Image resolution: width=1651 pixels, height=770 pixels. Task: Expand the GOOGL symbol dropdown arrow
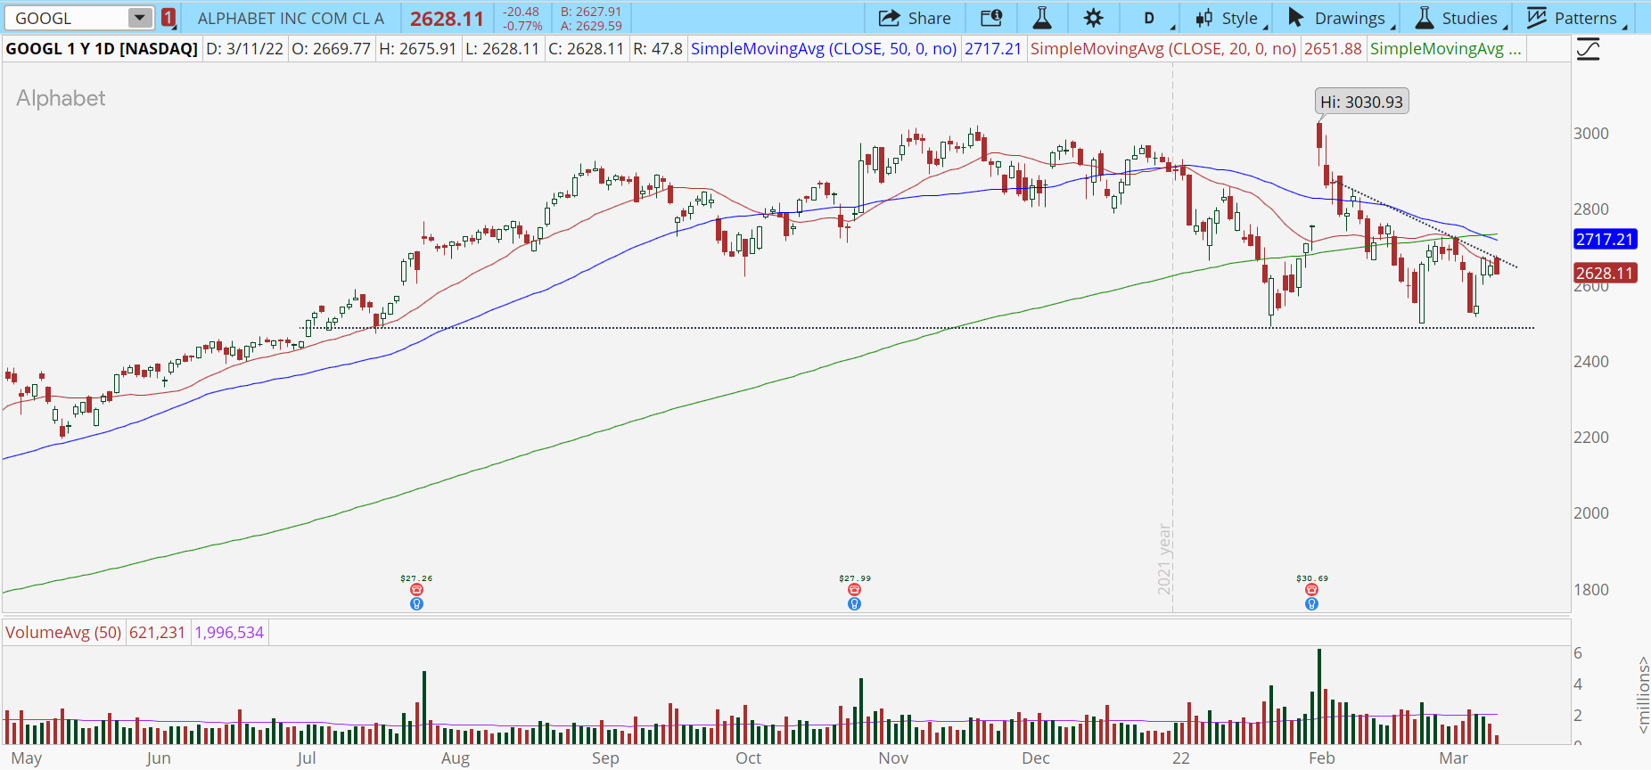click(x=140, y=18)
